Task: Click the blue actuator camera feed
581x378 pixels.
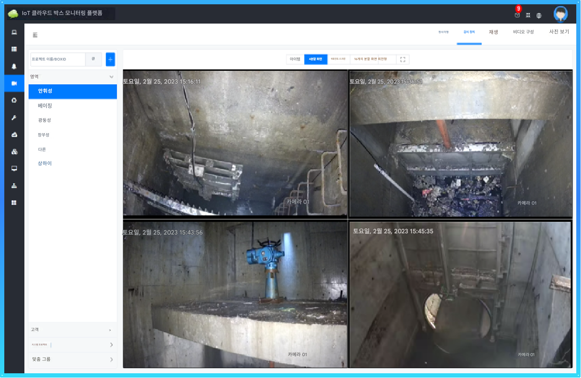Action: (235, 295)
